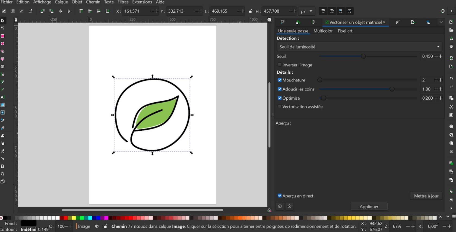456x232 pixels.
Task: Open the Extensions menu
Action: (x=142, y=2)
